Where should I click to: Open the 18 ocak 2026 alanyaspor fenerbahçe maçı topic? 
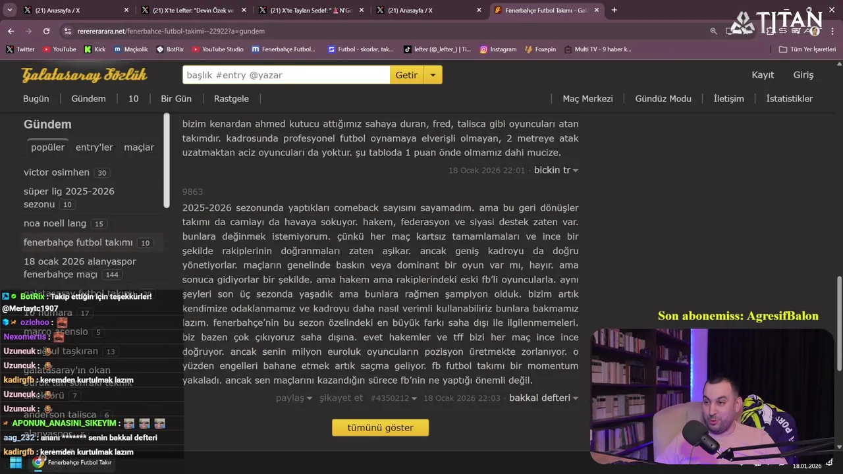(x=80, y=267)
